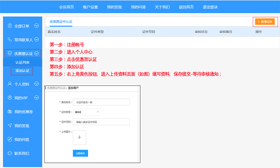Click the 证件号码 column header
280x168 pixels.
pos(148,32)
